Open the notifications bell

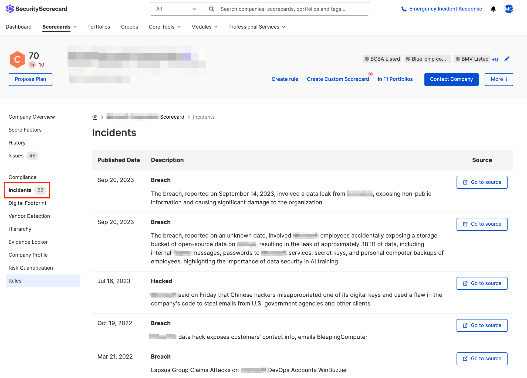493,9
